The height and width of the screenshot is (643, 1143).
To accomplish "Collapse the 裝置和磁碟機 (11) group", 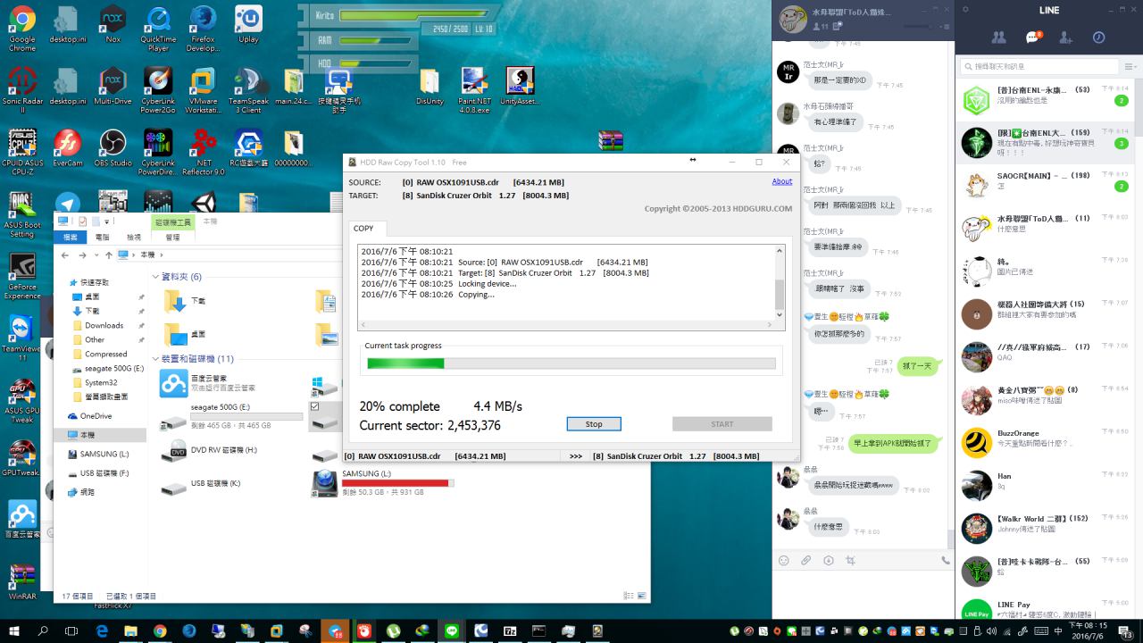I will click(155, 359).
